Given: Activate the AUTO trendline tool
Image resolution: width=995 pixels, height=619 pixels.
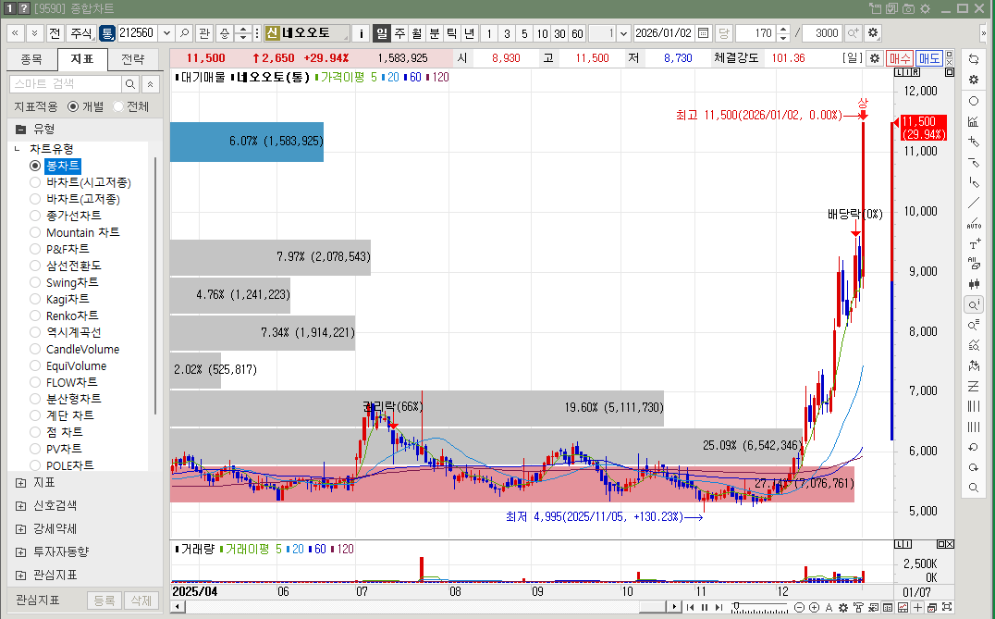Looking at the screenshot, I should coord(974,224).
